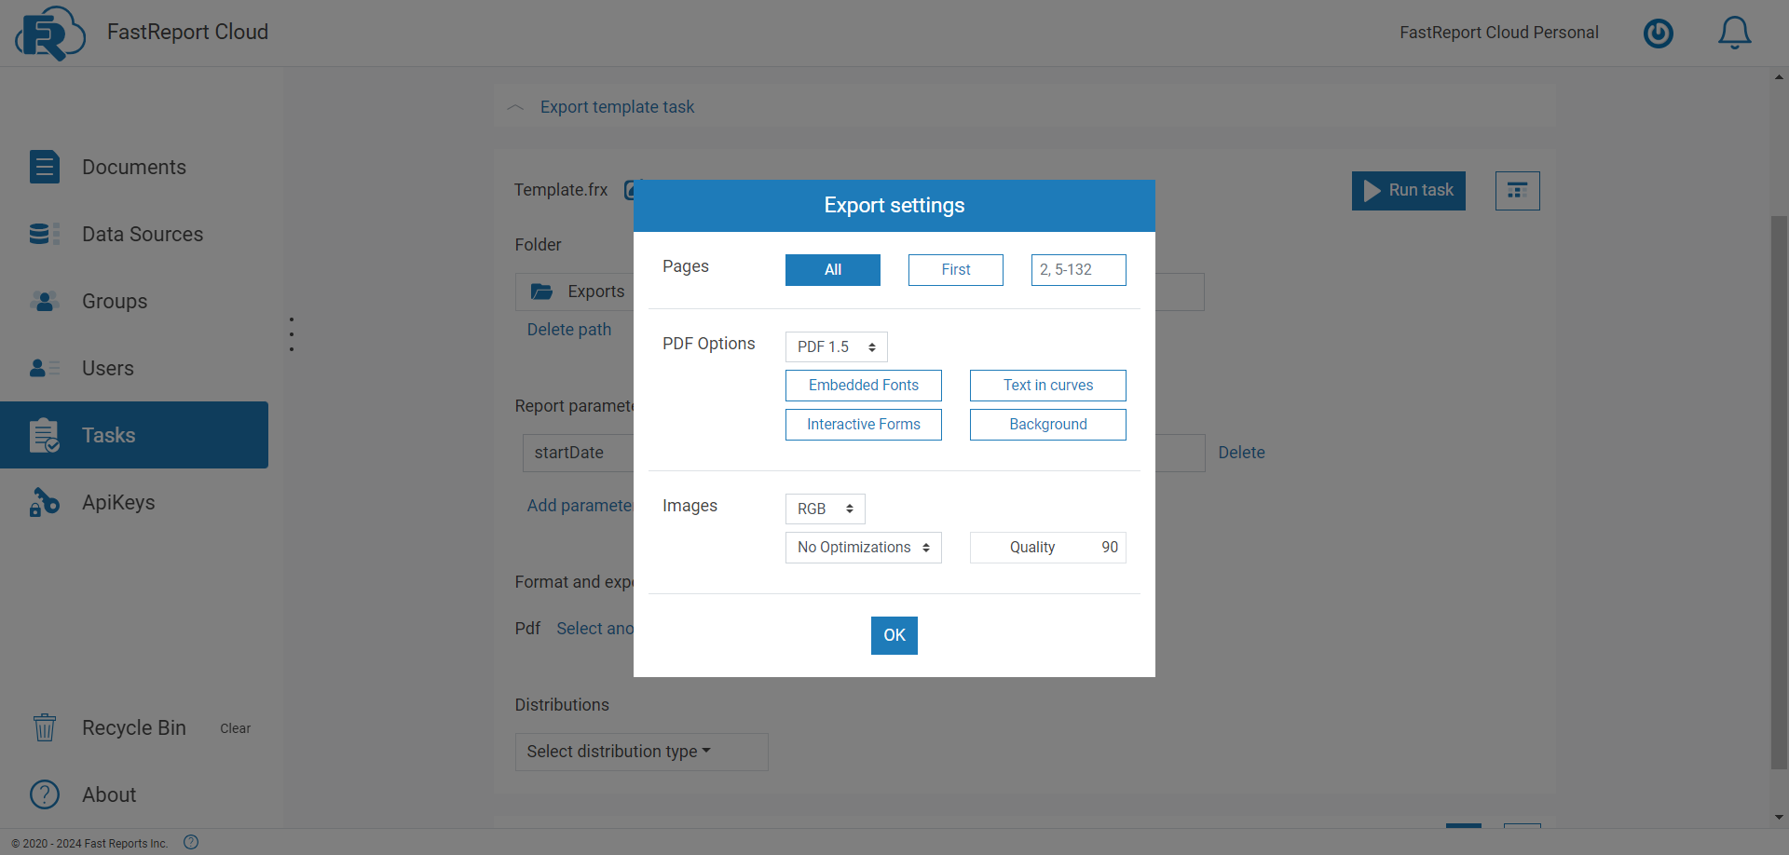Select Users in the navigation menu

coord(107,368)
